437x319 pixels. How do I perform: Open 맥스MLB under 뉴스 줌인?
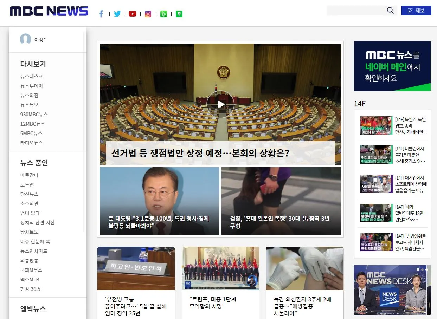[30, 279]
